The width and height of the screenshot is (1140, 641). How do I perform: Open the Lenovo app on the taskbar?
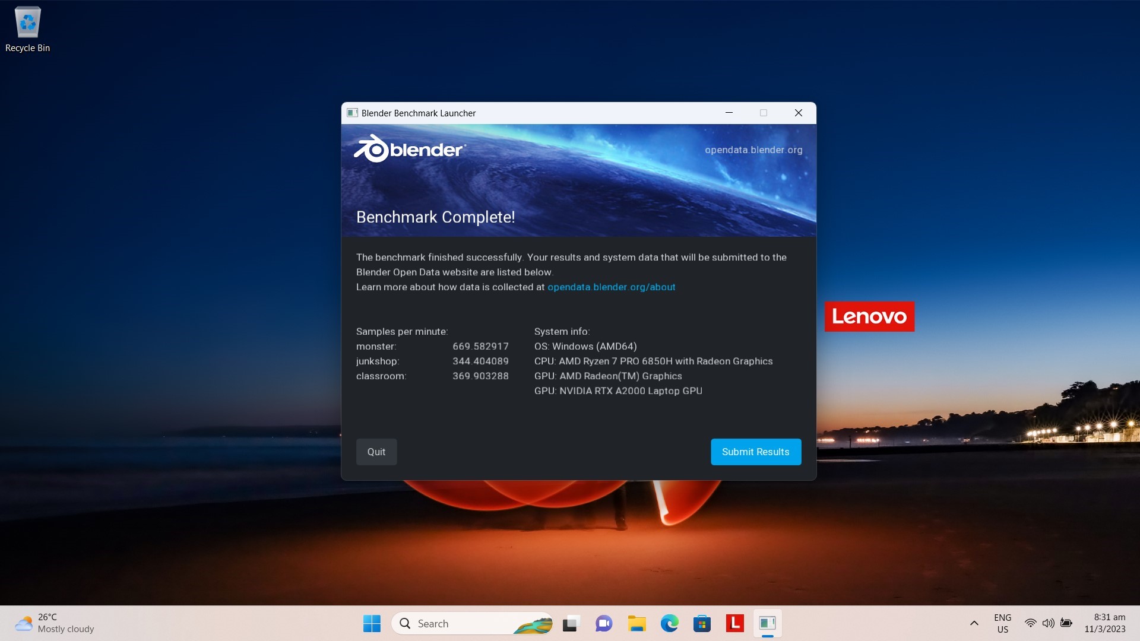coord(734,623)
